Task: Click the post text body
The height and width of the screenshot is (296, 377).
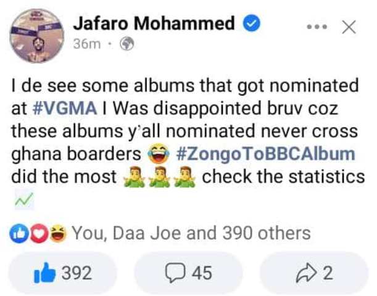Action: [x=185, y=131]
